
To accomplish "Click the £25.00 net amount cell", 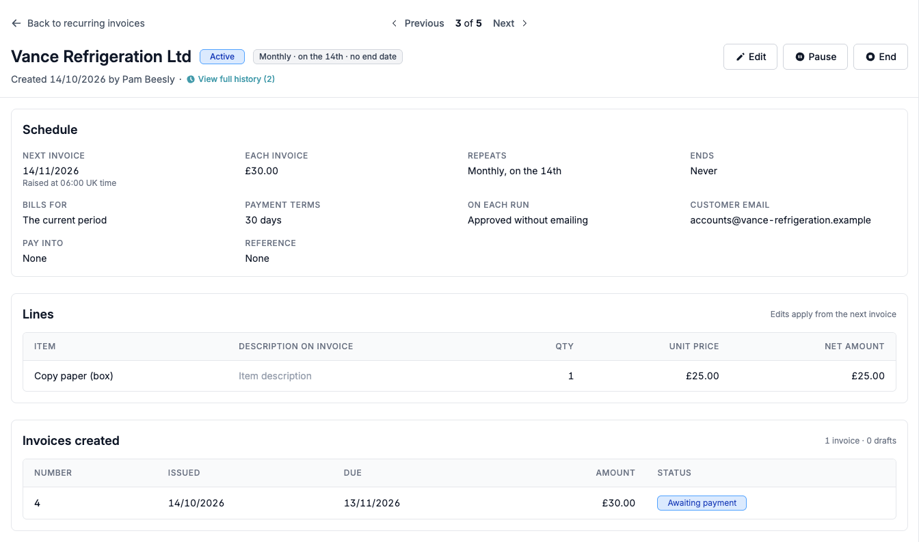I will 868,376.
